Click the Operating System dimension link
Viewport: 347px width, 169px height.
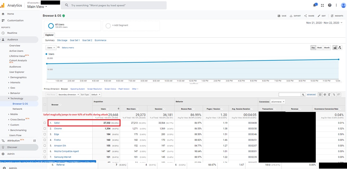point(77,89)
